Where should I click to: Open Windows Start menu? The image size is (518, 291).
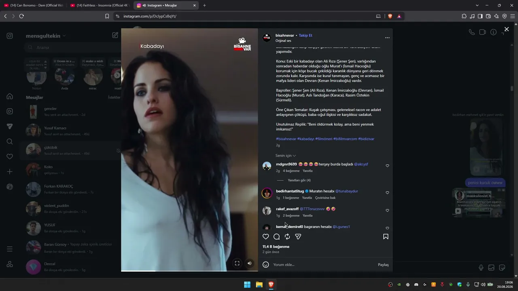tap(247, 285)
